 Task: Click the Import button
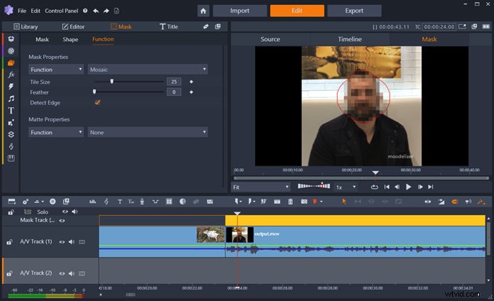[240, 11]
